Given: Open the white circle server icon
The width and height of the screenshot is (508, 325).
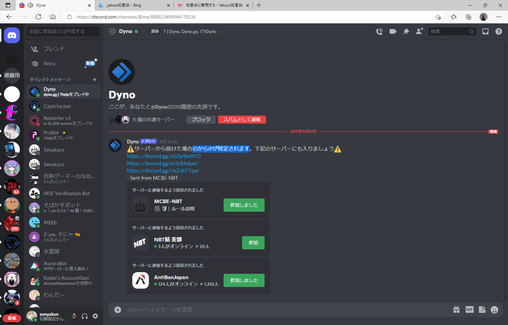Looking at the screenshot, I should tap(12, 94).
